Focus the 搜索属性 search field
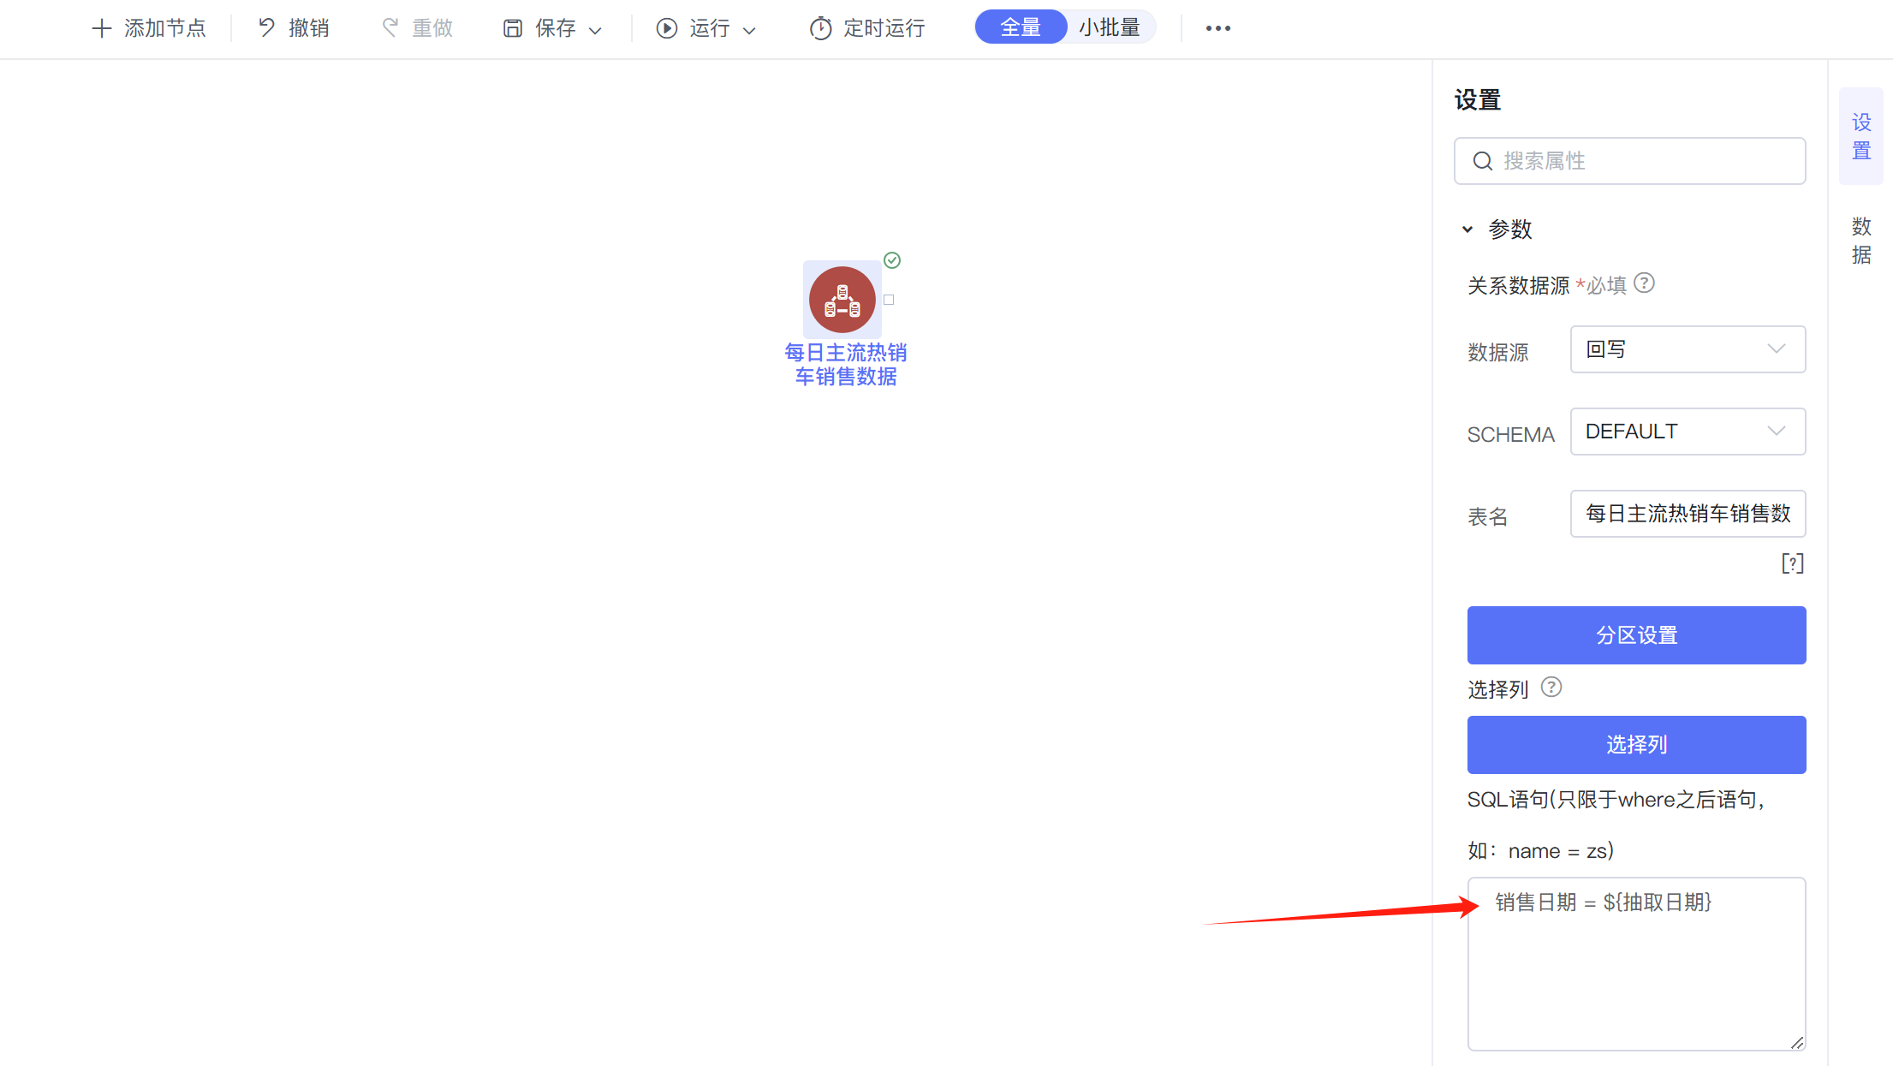The image size is (1893, 1066). [x=1629, y=161]
